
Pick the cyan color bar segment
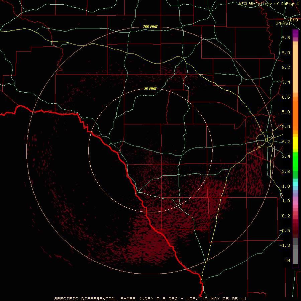pyautogui.click(x=295, y=184)
